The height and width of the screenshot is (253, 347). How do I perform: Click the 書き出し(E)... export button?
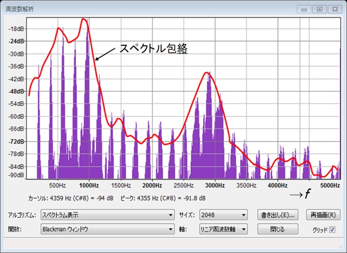[277, 215]
